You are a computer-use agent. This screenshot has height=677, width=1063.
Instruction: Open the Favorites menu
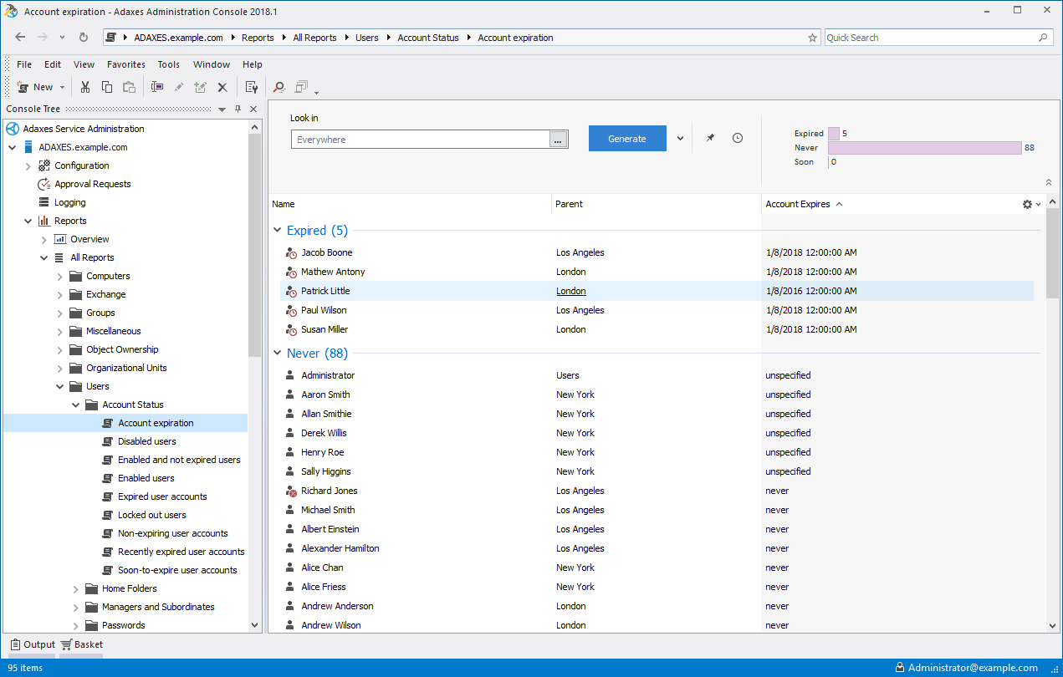tap(126, 64)
